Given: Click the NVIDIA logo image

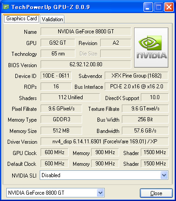Looking at the screenshot, I should 151,47.
